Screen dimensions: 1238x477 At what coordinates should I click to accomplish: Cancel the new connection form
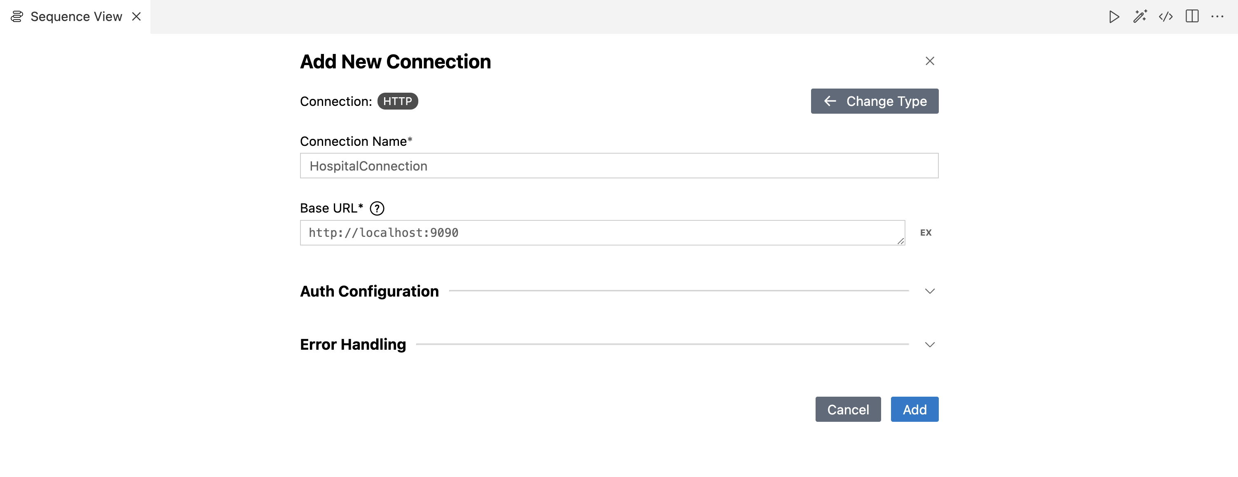pyautogui.click(x=848, y=409)
